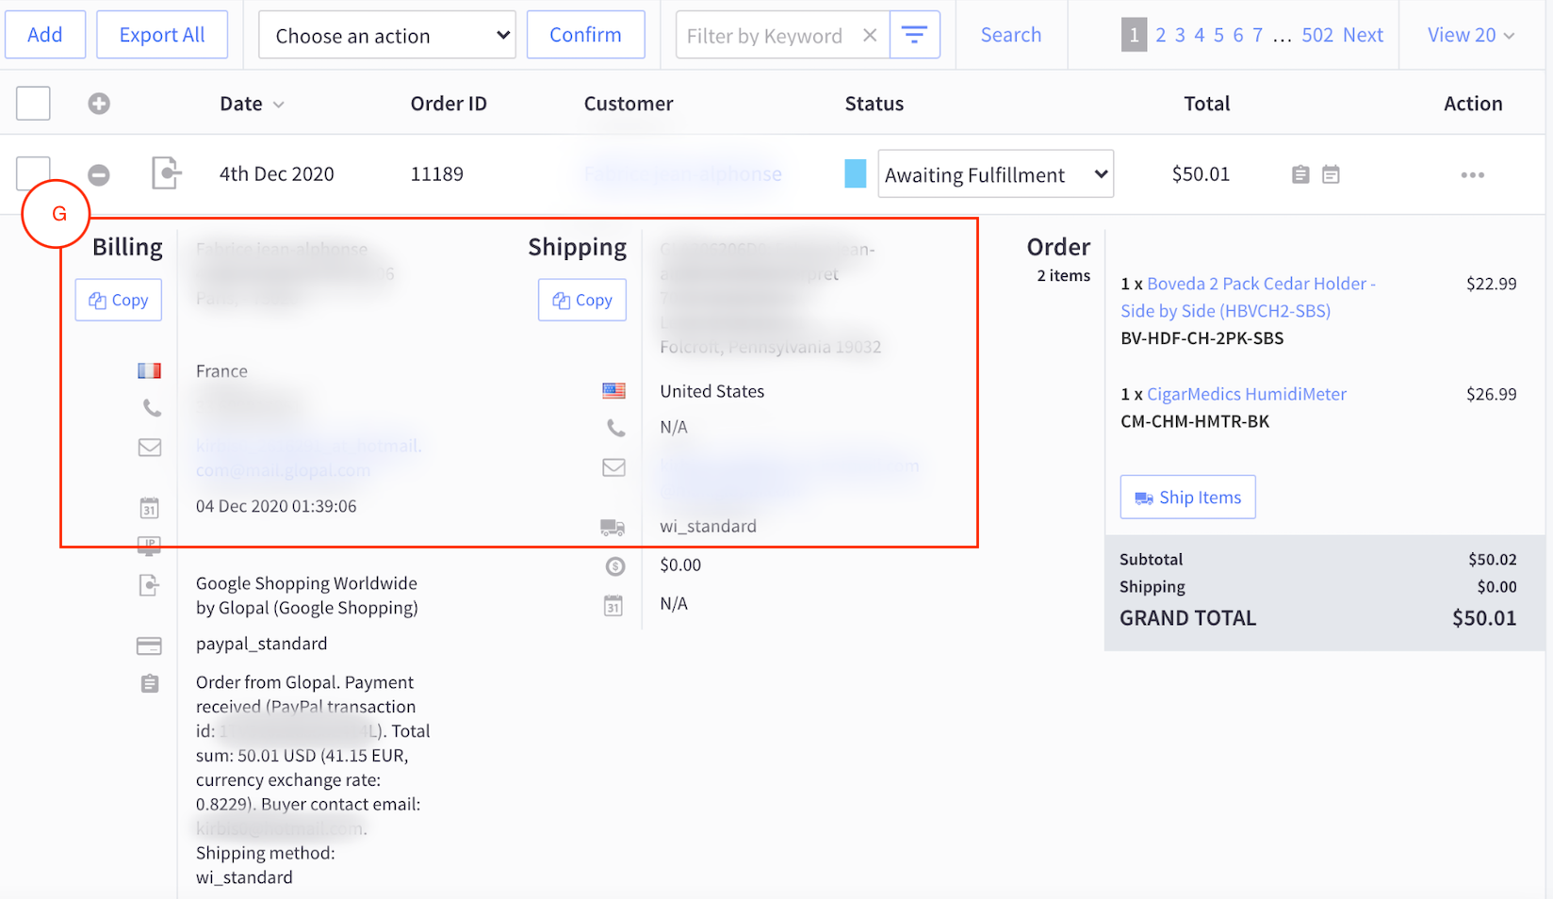Viewport: 1553px width, 899px height.
Task: Open blurred customer name link for order 11189
Action: point(683,173)
